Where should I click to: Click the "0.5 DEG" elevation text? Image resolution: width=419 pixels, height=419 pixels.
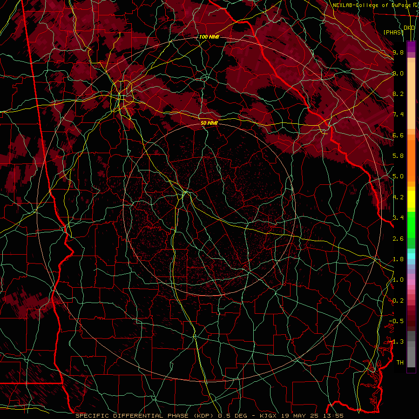point(232,416)
